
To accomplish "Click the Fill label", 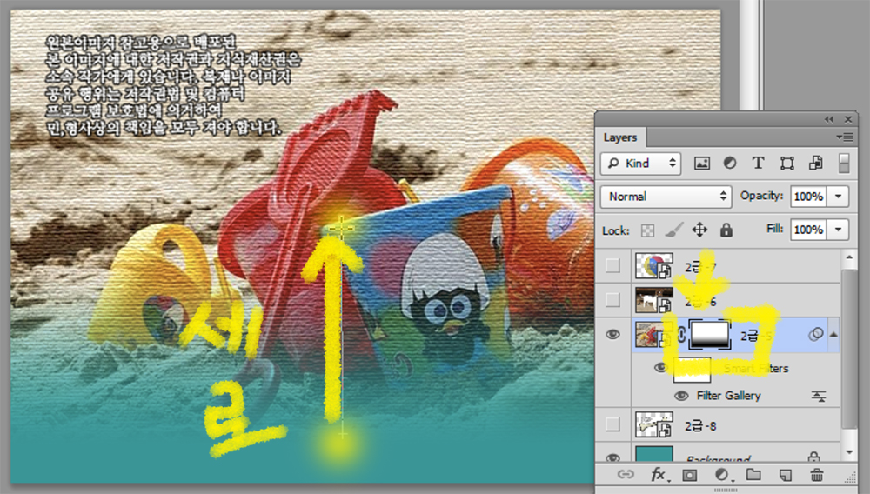I will click(774, 229).
